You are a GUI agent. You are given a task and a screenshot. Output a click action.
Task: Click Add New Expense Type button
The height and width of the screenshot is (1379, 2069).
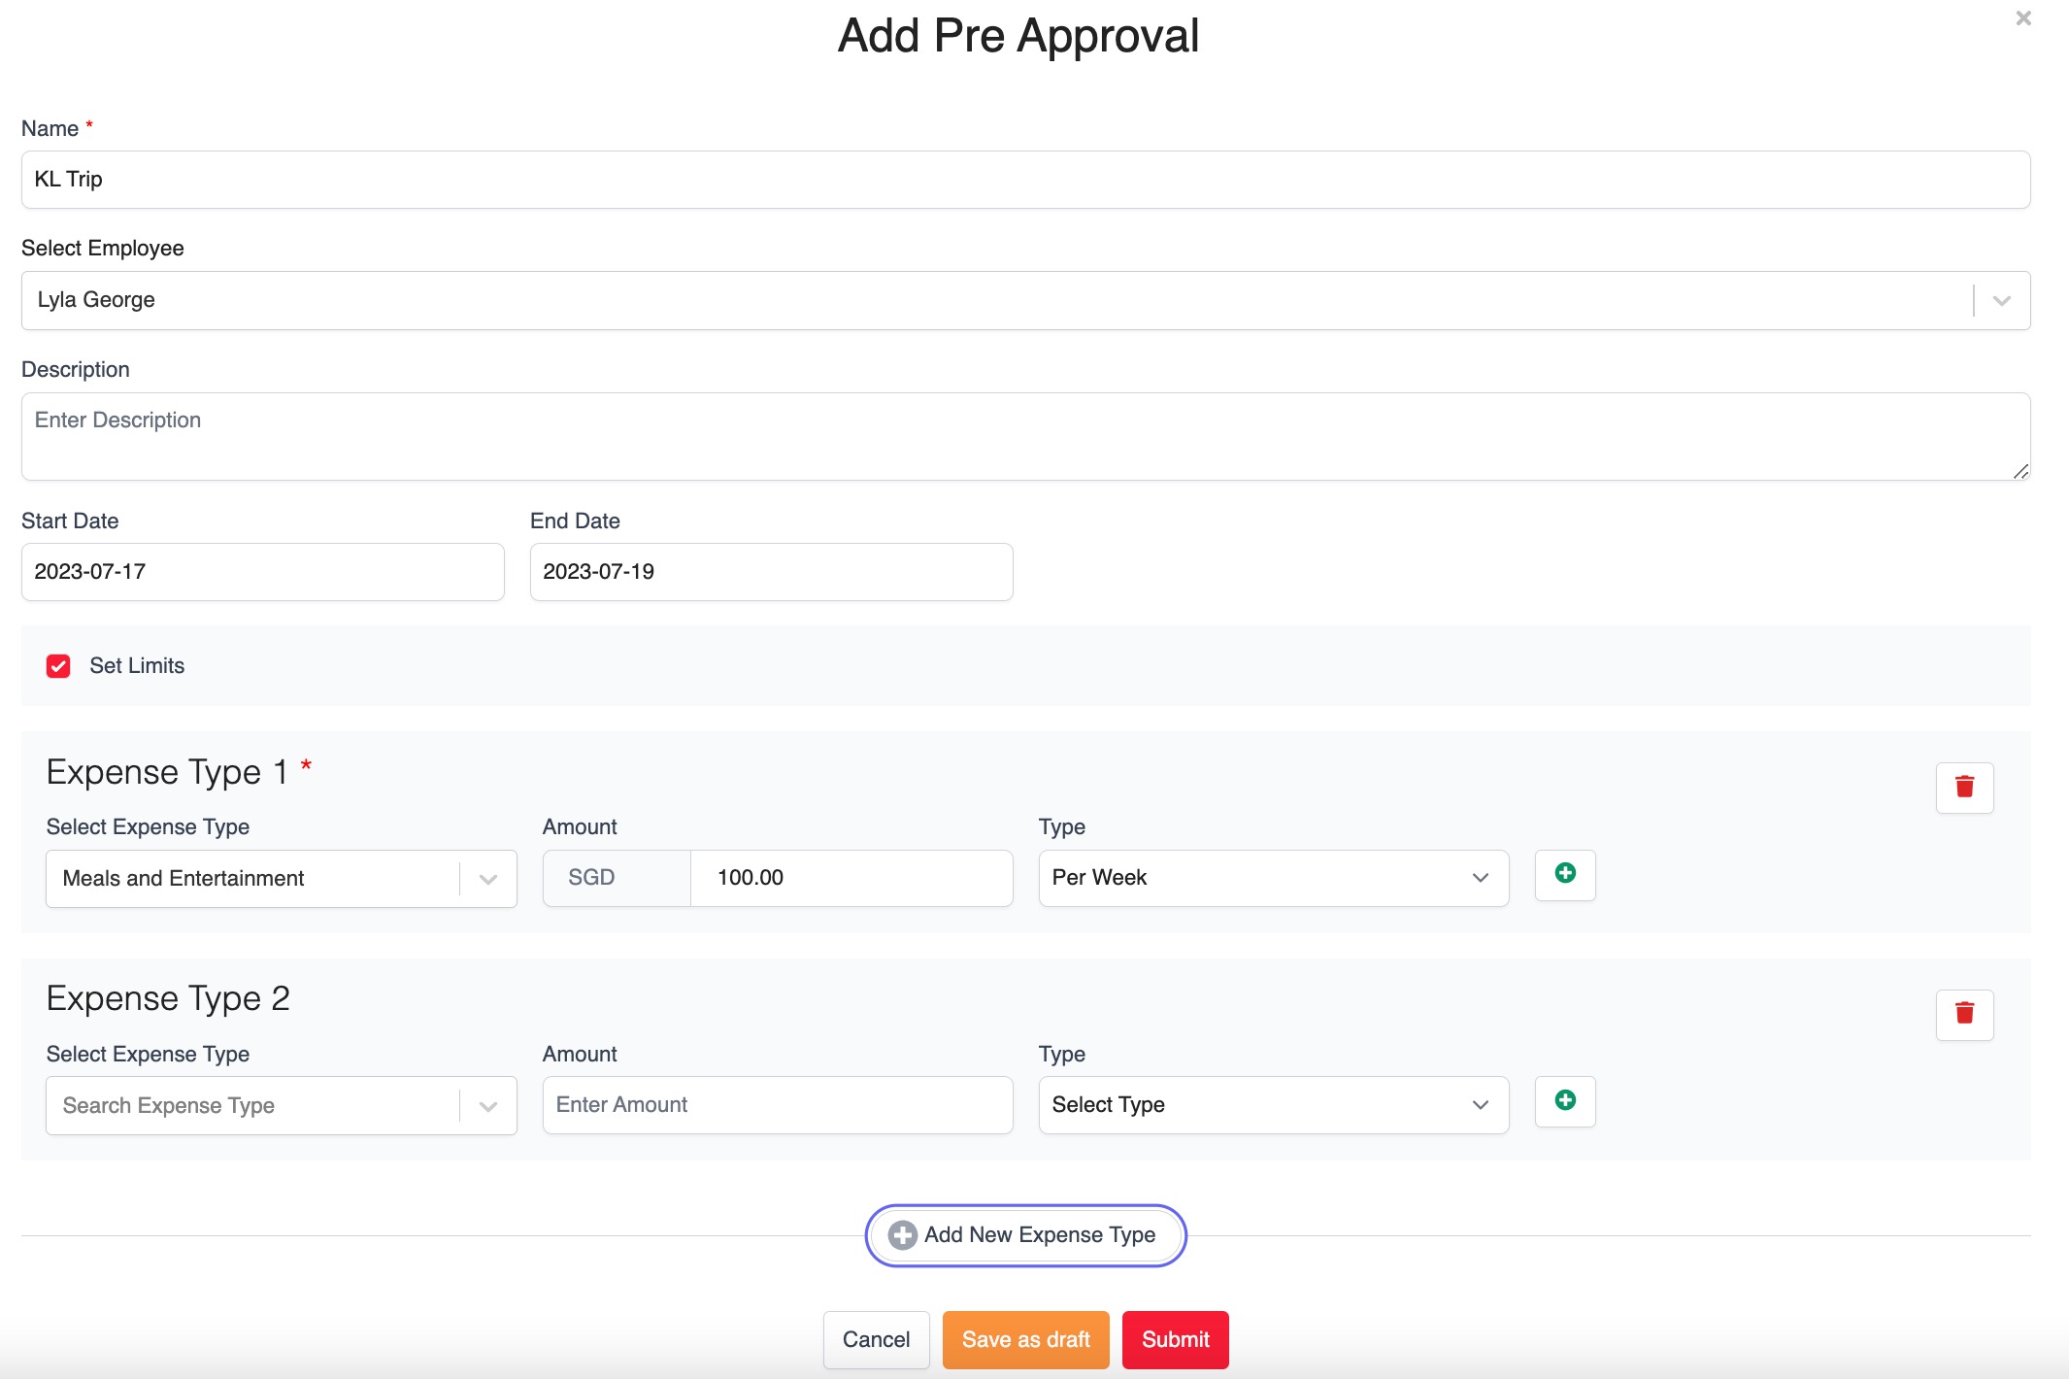pyautogui.click(x=1025, y=1235)
